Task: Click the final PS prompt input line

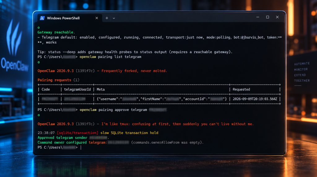Action: (x=59, y=148)
